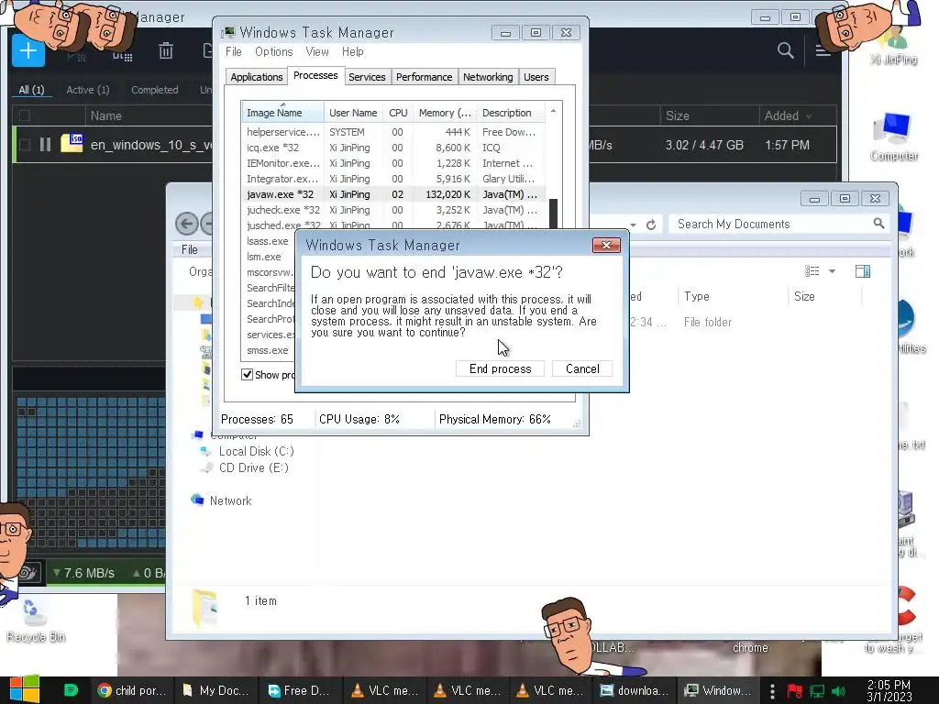Select CD Drive (E:) in navigation pane
Viewport: 939px width, 704px height.
pyautogui.click(x=253, y=467)
